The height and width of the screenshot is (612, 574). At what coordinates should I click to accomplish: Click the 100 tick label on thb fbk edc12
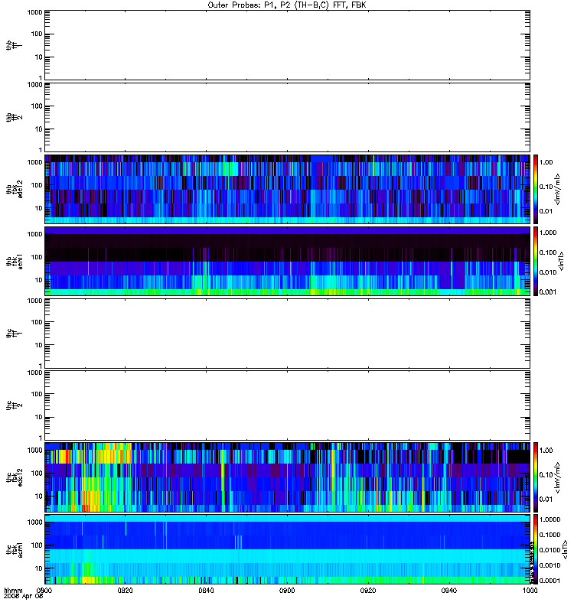pos(37,185)
